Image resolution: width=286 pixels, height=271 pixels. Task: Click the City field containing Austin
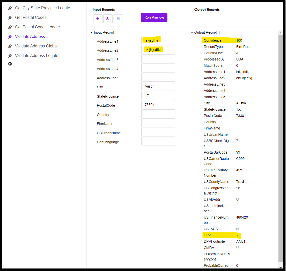158,86
